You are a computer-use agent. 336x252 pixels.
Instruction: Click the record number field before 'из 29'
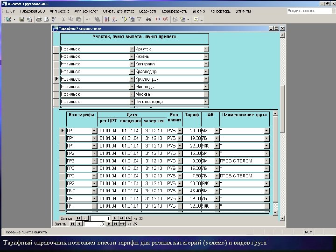[94, 224]
